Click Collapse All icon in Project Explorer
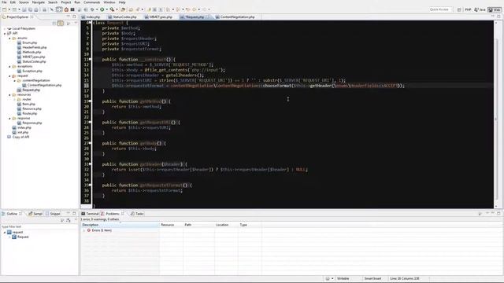The image size is (504, 283). click(54, 23)
